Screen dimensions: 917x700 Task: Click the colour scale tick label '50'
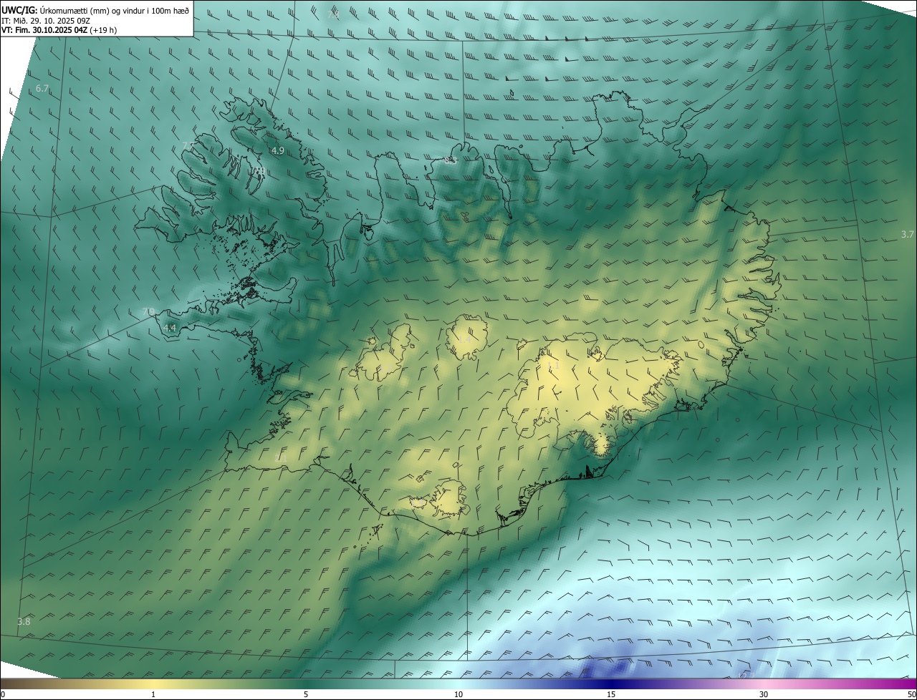point(911,694)
